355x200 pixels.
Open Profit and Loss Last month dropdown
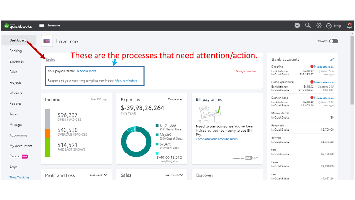(98, 175)
